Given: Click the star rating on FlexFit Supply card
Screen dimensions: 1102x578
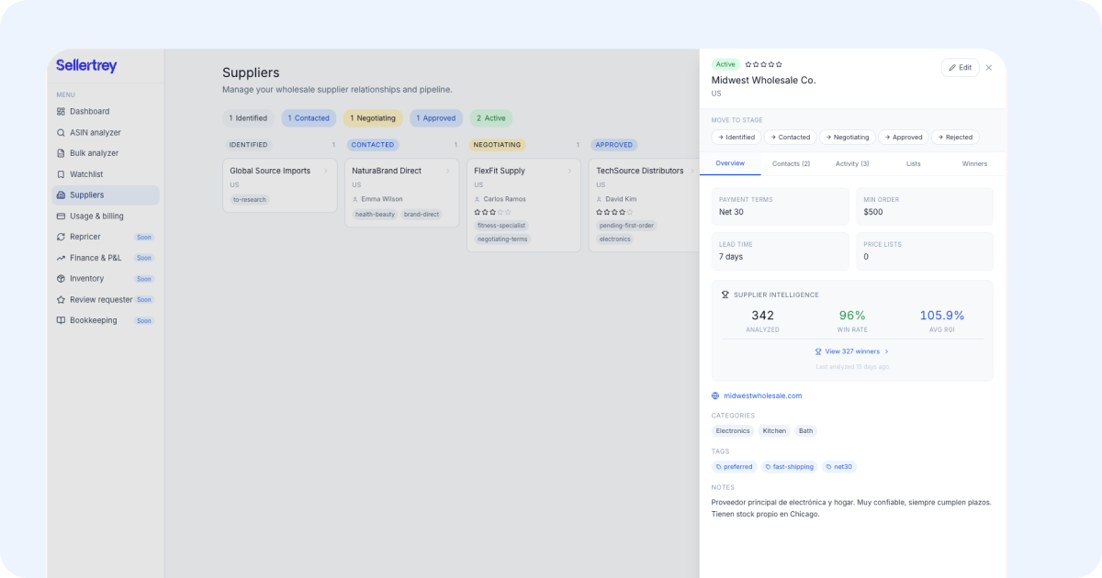Looking at the screenshot, I should point(492,212).
